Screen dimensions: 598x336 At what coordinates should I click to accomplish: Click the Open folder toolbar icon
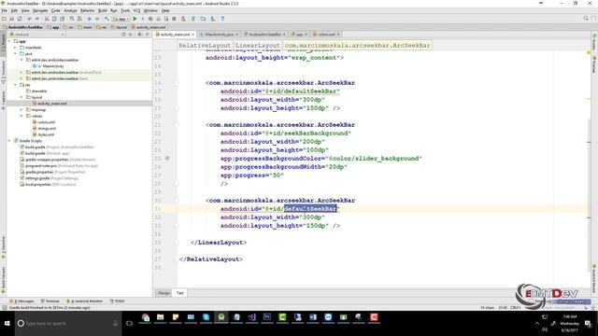click(4, 19)
